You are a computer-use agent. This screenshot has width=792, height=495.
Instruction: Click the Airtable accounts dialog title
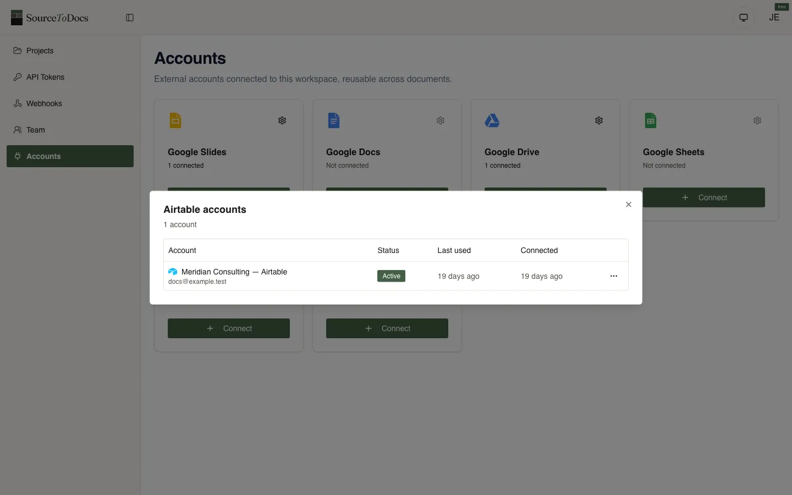[x=205, y=210]
